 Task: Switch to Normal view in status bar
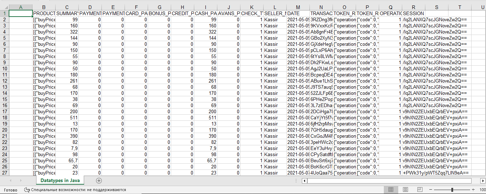pyautogui.click(x=391, y=190)
